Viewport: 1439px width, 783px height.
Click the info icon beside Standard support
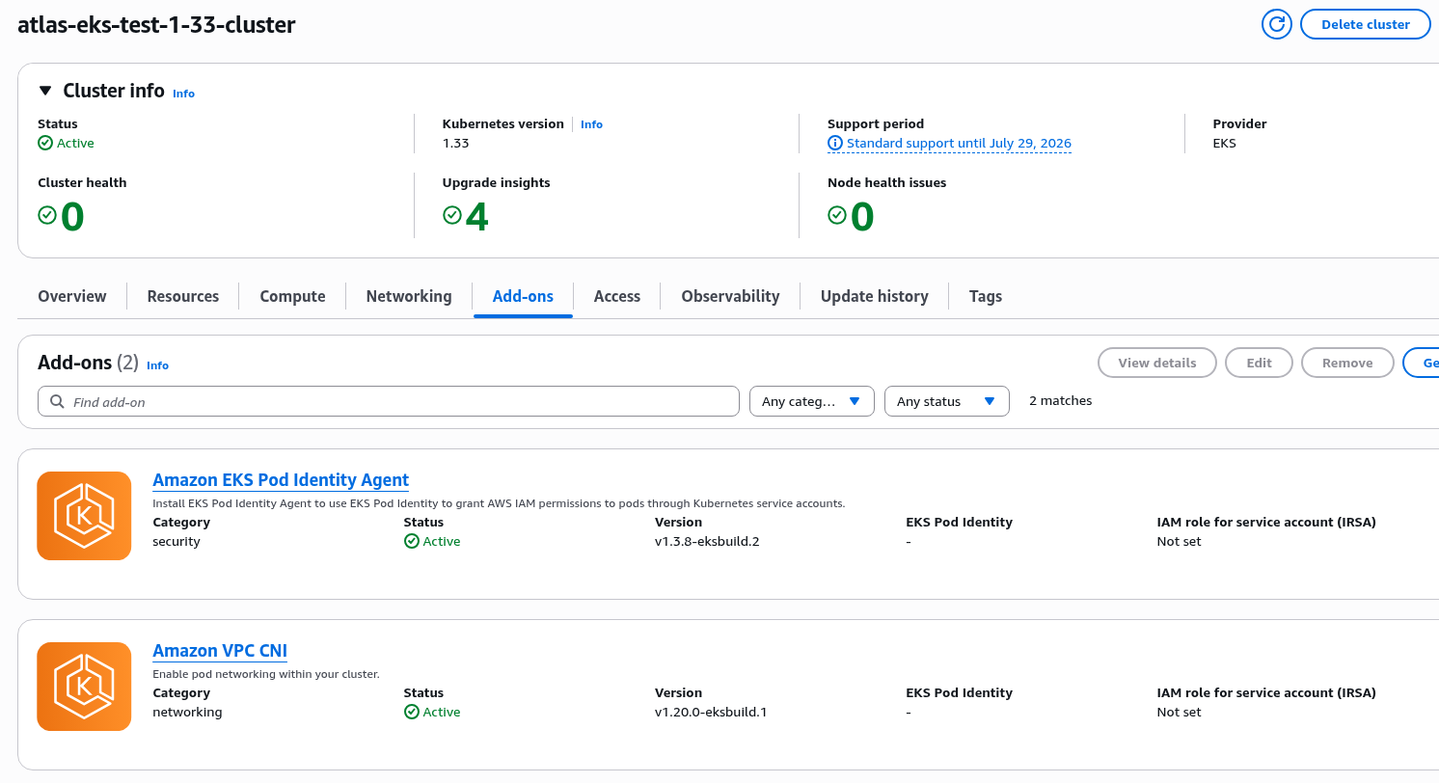(835, 143)
